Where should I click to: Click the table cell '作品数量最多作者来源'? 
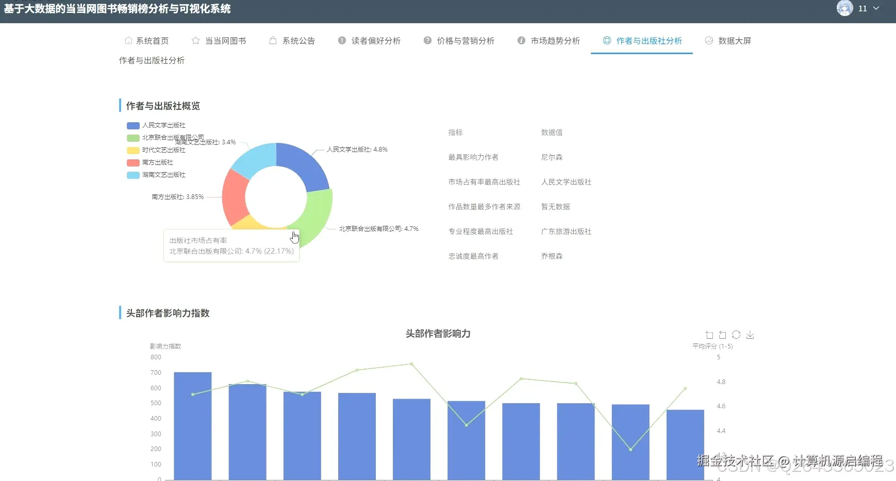tap(484, 207)
